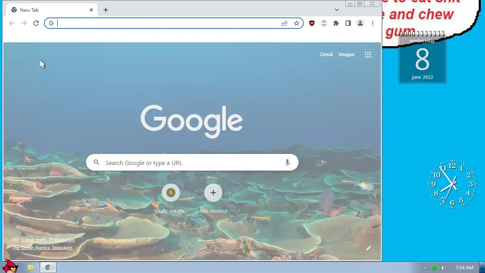The width and height of the screenshot is (485, 273).
Task: Click the Search Google or type a URL box
Action: pos(192,162)
